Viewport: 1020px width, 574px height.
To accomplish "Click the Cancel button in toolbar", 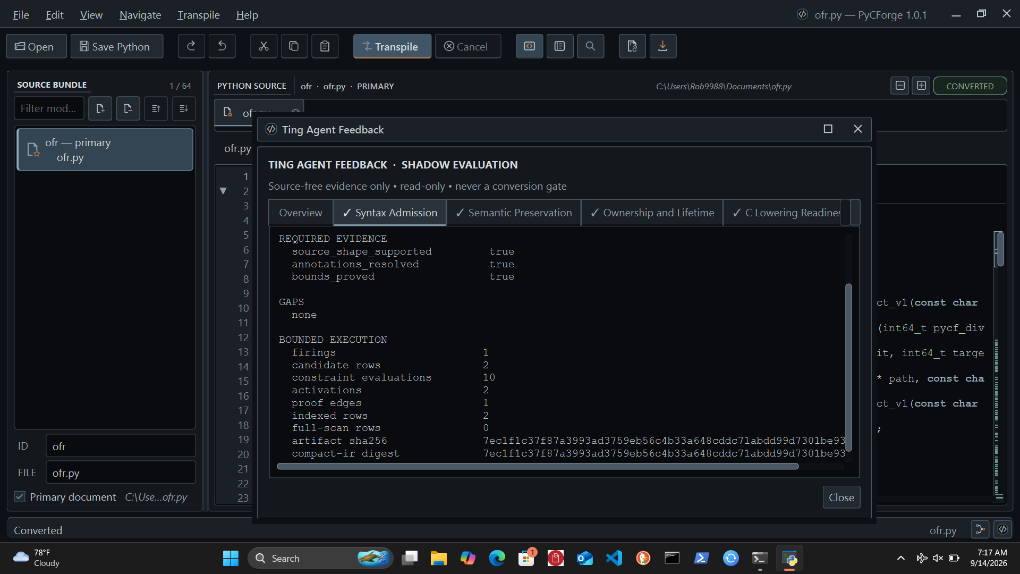I will pos(468,46).
